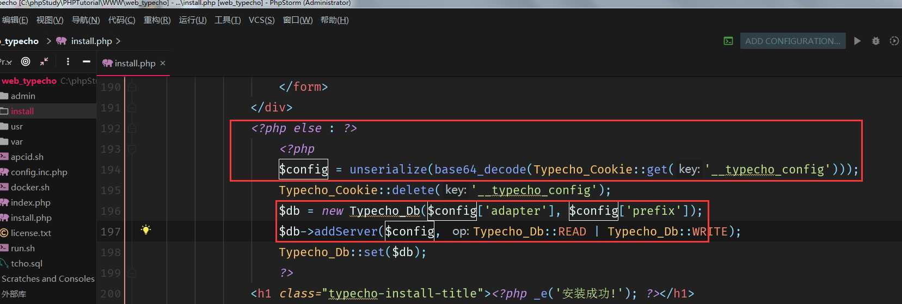The height and width of the screenshot is (304, 902).
Task: Toggle fold marker on line 190
Action: tap(132, 87)
